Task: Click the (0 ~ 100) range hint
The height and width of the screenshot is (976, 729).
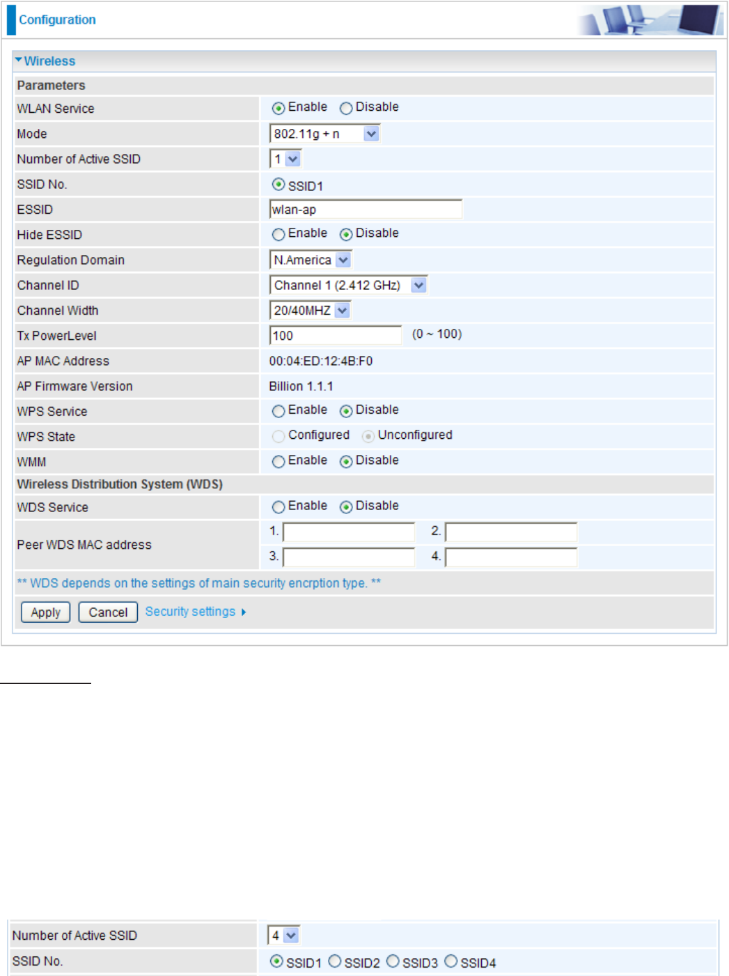Action: pyautogui.click(x=437, y=334)
